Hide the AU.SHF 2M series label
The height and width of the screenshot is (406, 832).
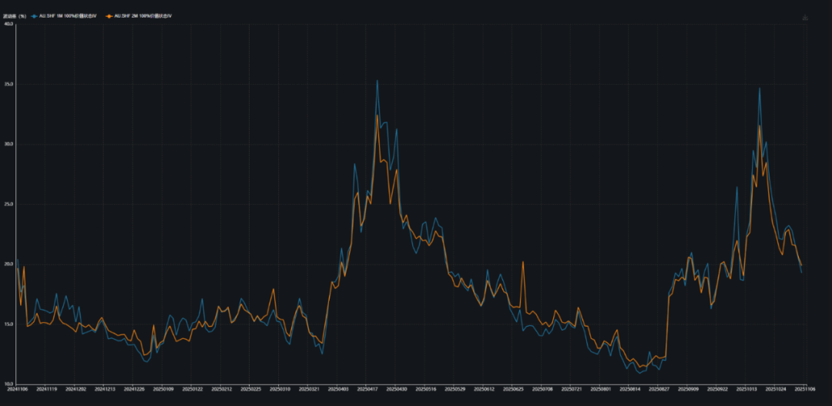coord(143,15)
